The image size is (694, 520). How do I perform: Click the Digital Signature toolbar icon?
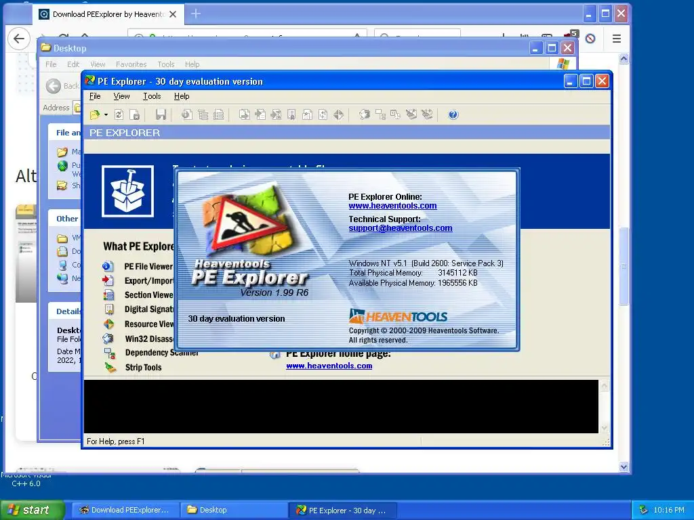pyautogui.click(x=291, y=115)
